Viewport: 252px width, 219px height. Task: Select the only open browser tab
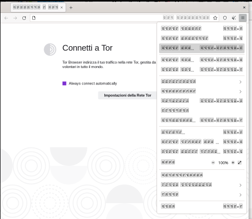click(x=38, y=7)
